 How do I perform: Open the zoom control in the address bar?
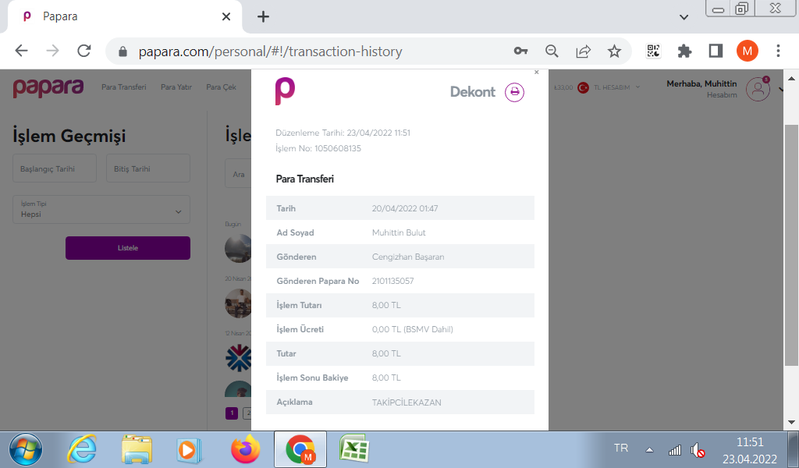pyautogui.click(x=552, y=51)
